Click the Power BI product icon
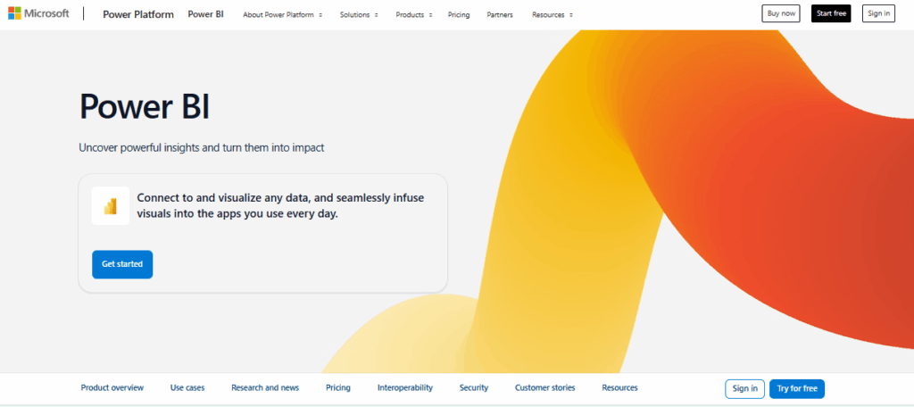 [111, 206]
